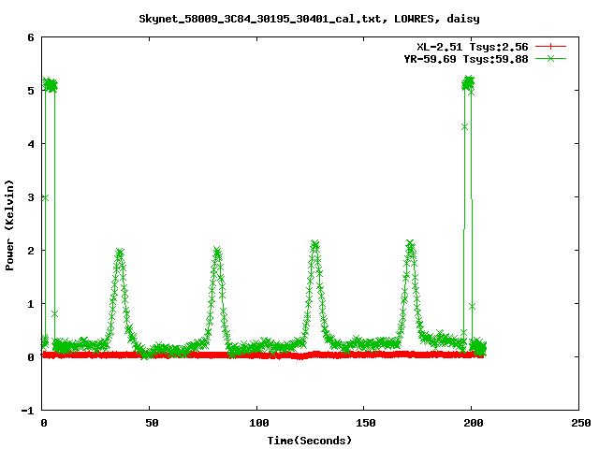Select the XL-2.51 Tsys:2.56 legend label
Image resolution: width=599 pixels, height=449 pixels.
tap(473, 47)
